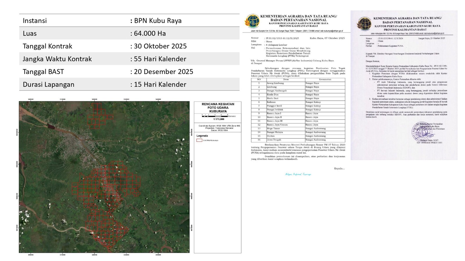Click the BPN logo on the right letter
This screenshot has height=261, width=465.
[x=364, y=24]
